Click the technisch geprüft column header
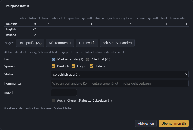This screenshot has height=130, width=193. point(146,18)
